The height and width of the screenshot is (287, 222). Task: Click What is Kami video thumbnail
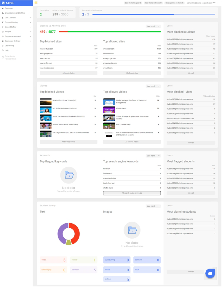pos(109,110)
